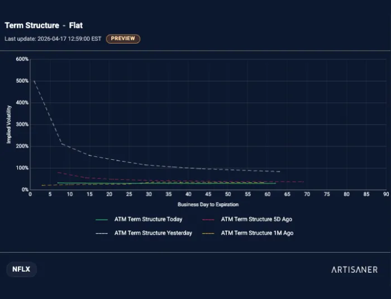Click the 60 x-axis tick label
The width and height of the screenshot is (391, 299).
click(268, 194)
